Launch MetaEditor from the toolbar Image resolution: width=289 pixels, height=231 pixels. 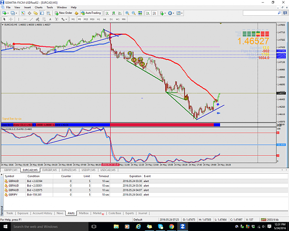coord(76,13)
